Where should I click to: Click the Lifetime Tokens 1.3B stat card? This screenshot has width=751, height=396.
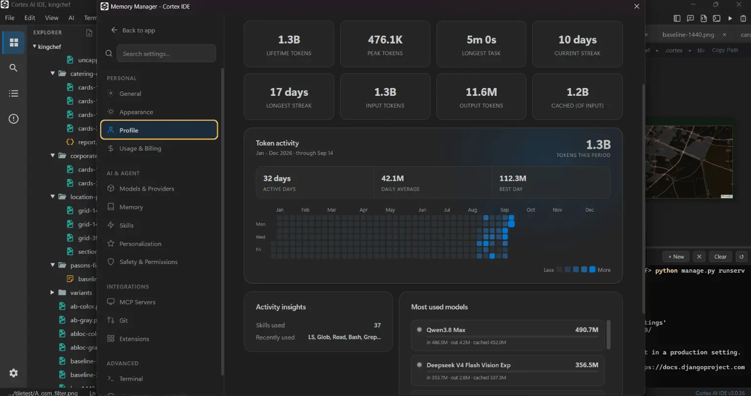[x=289, y=44]
